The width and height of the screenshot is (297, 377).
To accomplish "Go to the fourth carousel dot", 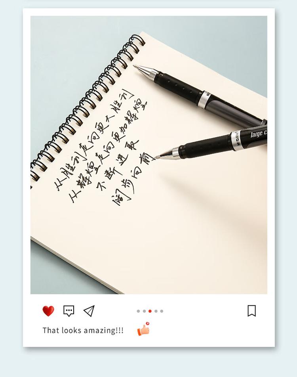I will [156, 311].
